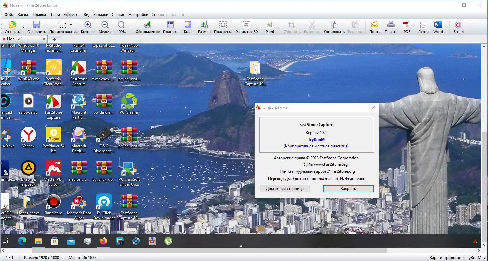
Task: Select the Крупнее zoom-in tool
Action: pyautogui.click(x=88, y=27)
